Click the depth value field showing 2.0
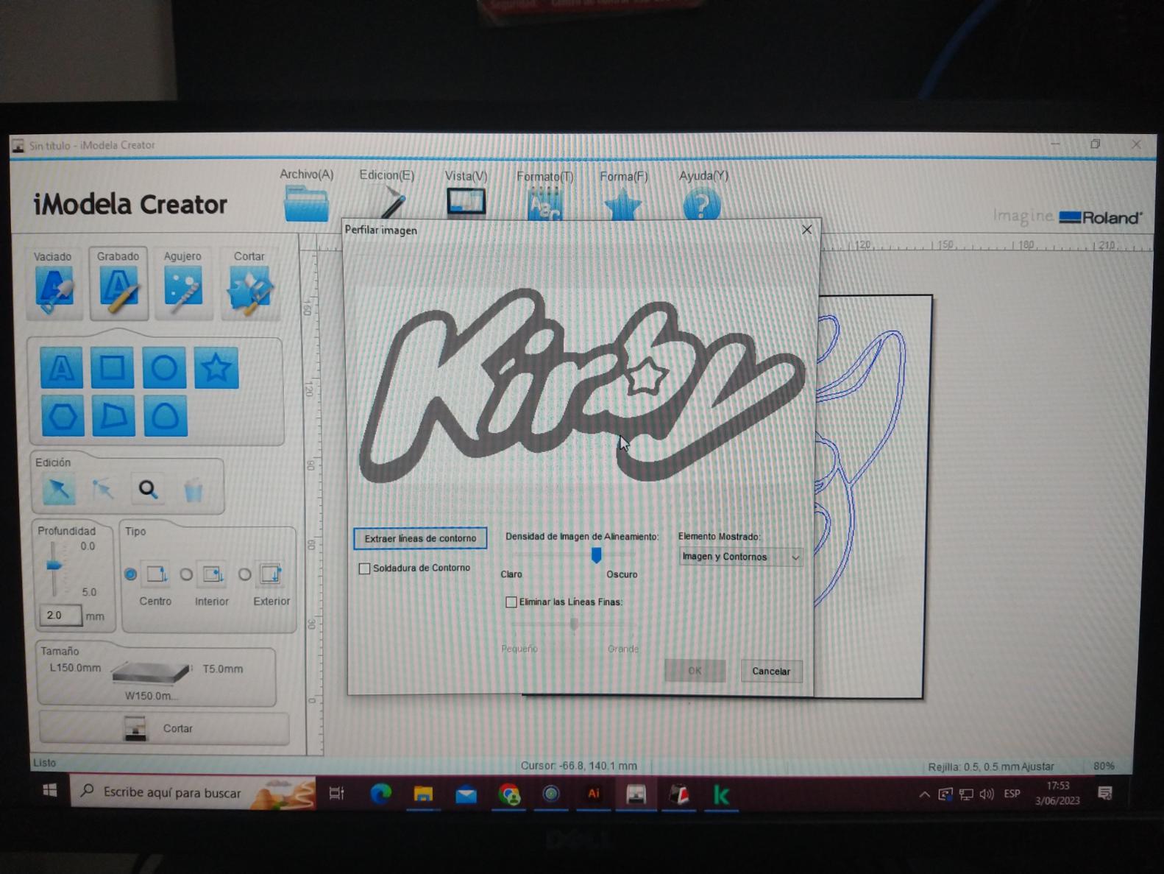This screenshot has width=1164, height=874. (60, 616)
